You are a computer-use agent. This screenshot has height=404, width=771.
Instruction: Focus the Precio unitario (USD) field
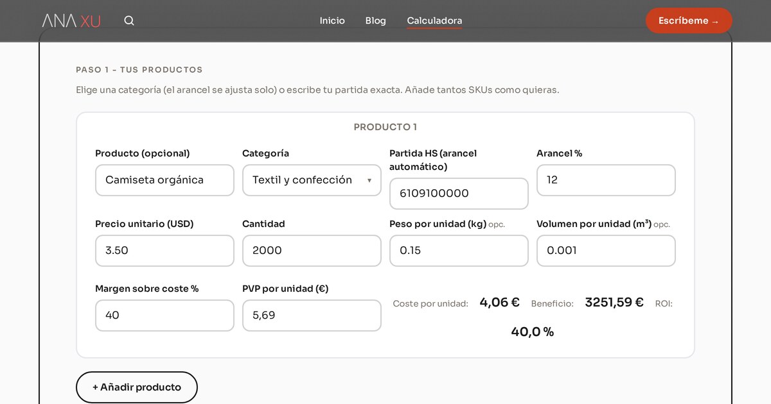[164, 251]
